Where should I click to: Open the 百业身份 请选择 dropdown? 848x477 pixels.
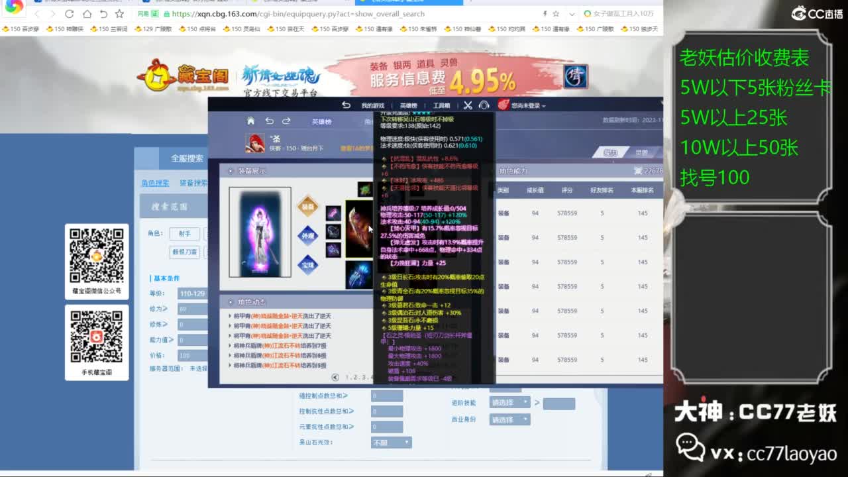[x=510, y=419]
